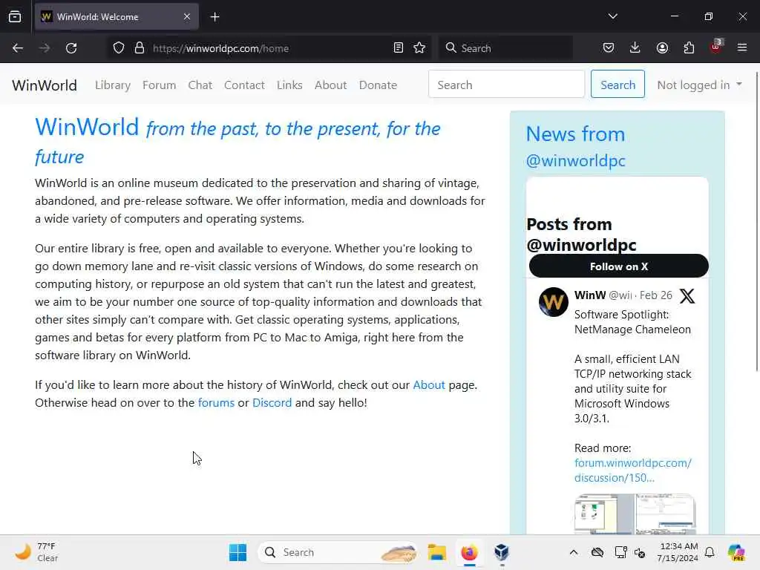Open the About navbar item
The image size is (760, 570).
tap(330, 85)
